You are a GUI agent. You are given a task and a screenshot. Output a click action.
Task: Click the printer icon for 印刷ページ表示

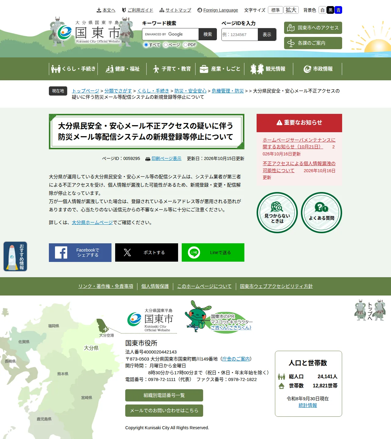[148, 159]
